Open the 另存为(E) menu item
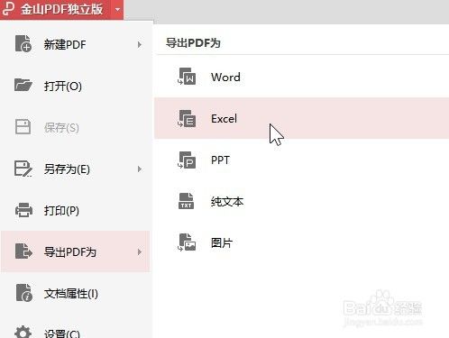Screen dimensions: 449x338 (76, 169)
